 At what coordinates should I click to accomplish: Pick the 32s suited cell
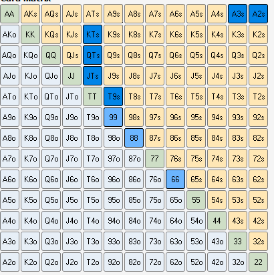click(258, 242)
